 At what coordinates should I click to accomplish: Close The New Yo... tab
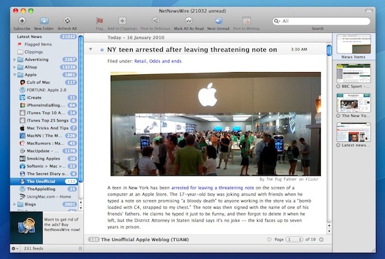click(x=338, y=116)
